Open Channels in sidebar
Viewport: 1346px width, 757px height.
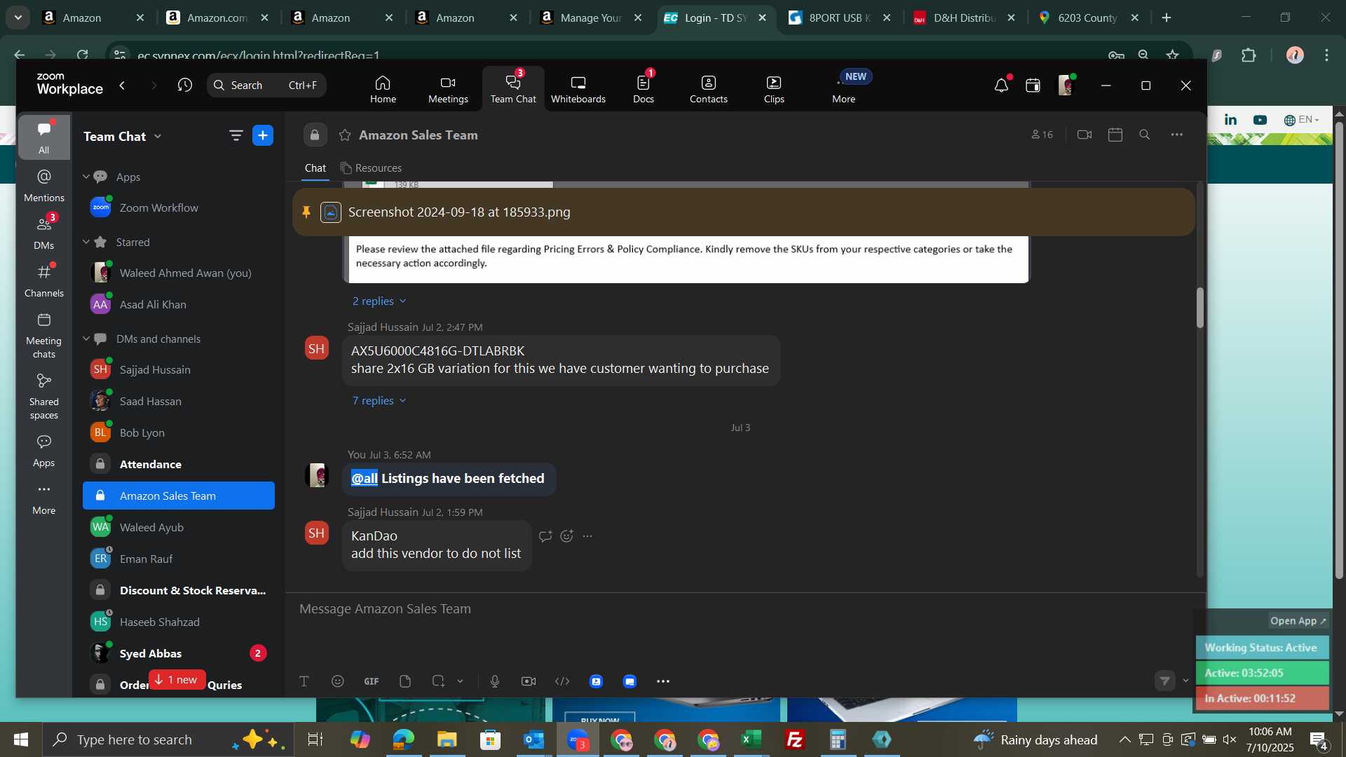click(x=43, y=281)
